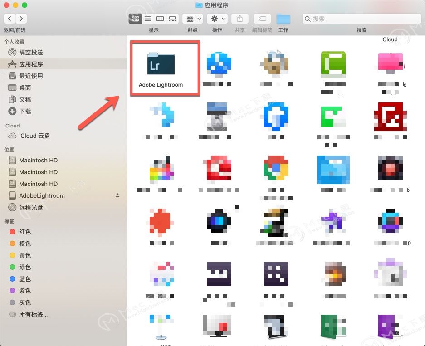Switch to column view
This screenshot has height=346, width=425.
[x=160, y=19]
